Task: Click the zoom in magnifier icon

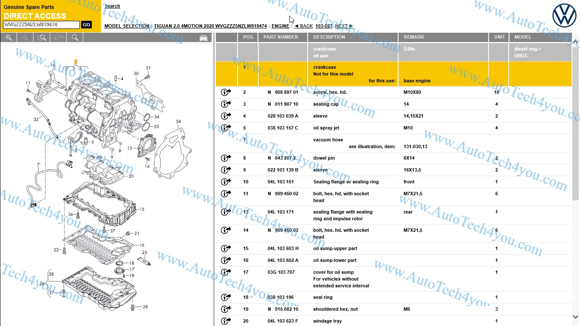Action: click(x=8, y=38)
